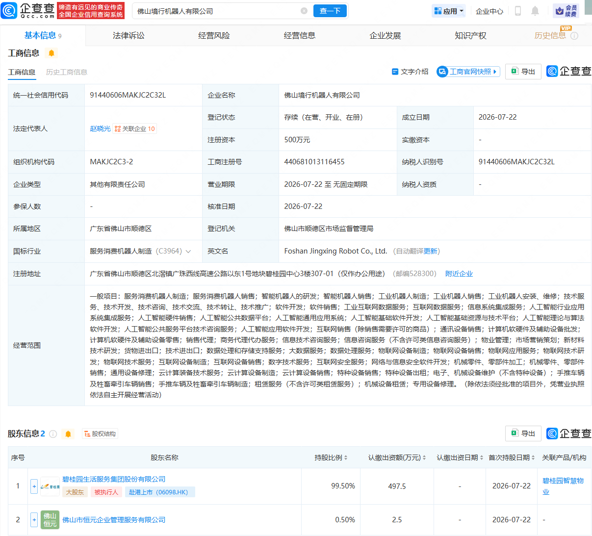Click the 会员续费 VIP crown icon

(566, 11)
